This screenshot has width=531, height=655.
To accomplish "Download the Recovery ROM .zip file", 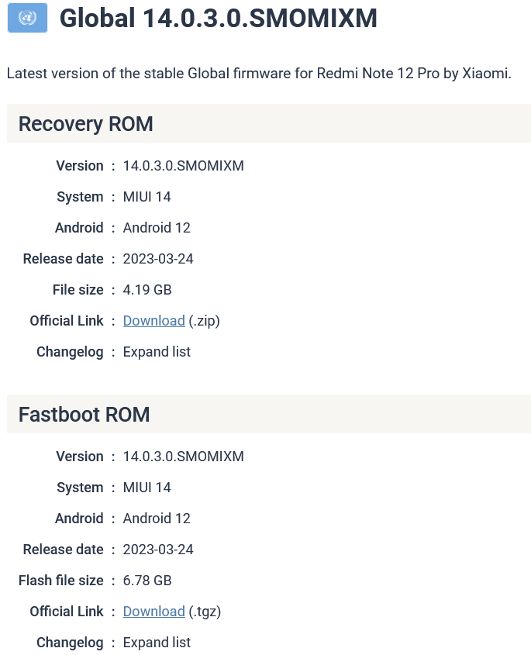I will tap(153, 321).
